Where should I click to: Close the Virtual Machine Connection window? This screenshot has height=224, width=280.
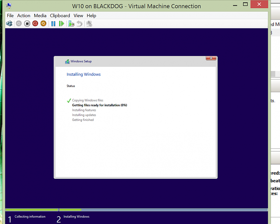coord(259,4)
